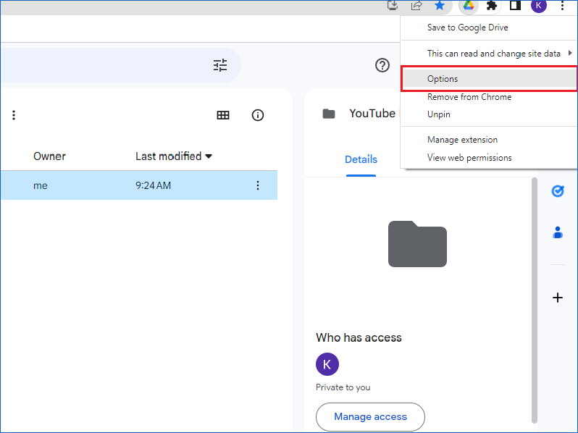Click the bookmark star icon
Viewport: 578px width, 433px height.
pyautogui.click(x=440, y=6)
